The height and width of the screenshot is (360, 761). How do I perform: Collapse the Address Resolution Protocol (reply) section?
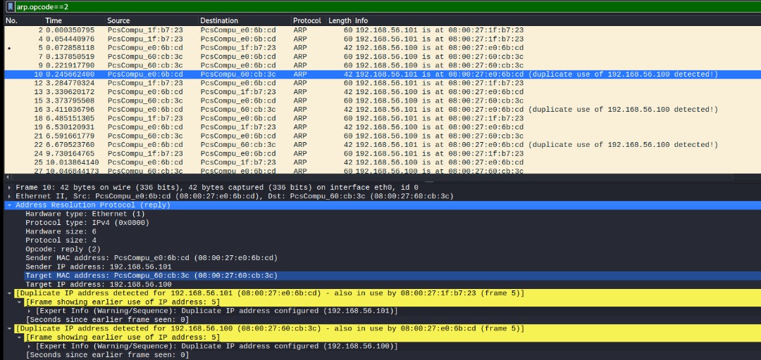(x=10, y=205)
